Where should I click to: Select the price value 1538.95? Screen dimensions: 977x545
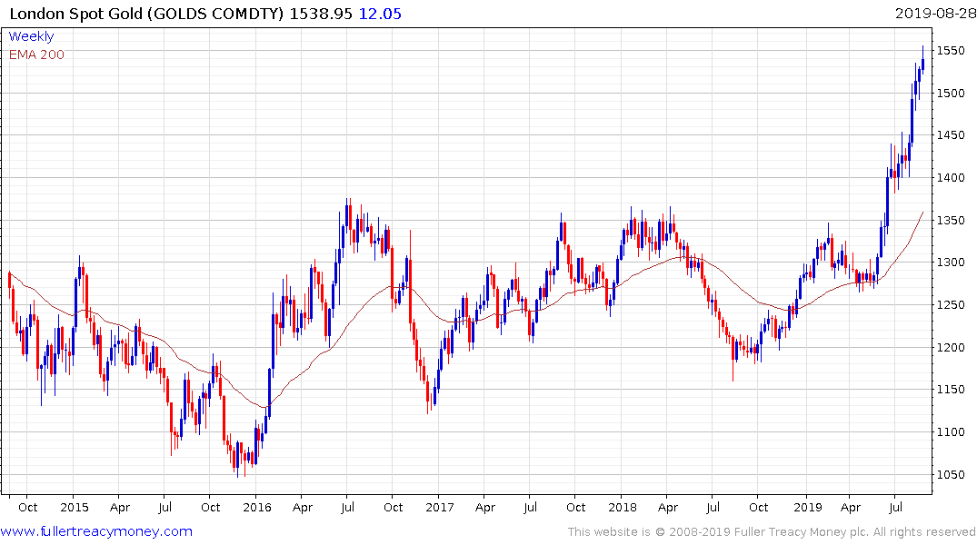pyautogui.click(x=321, y=14)
